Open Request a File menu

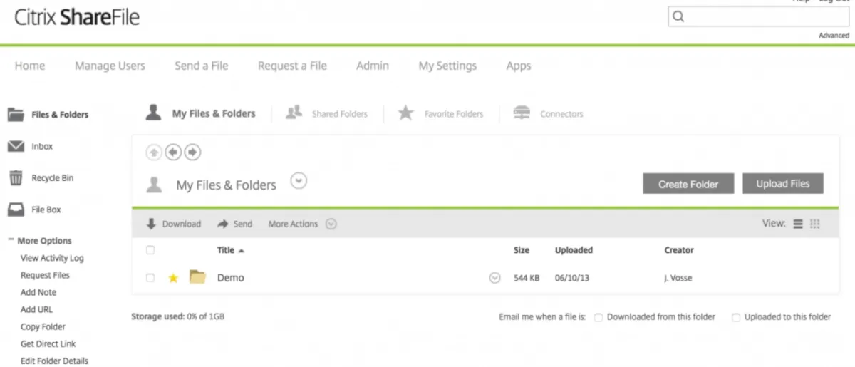[292, 66]
